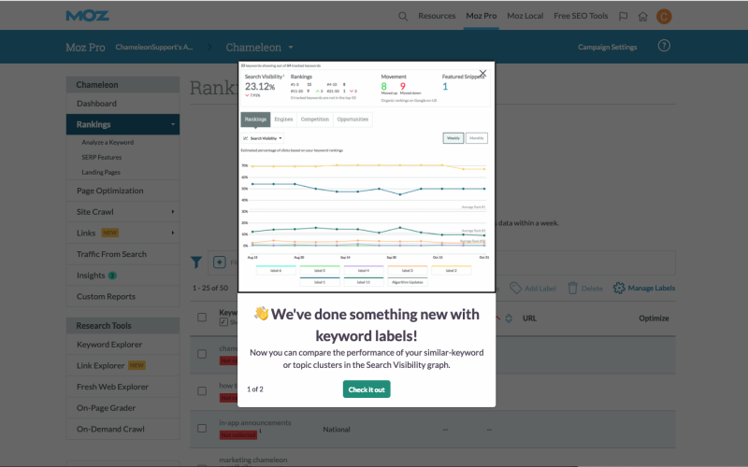Click the flag notifications icon

pos(623,16)
